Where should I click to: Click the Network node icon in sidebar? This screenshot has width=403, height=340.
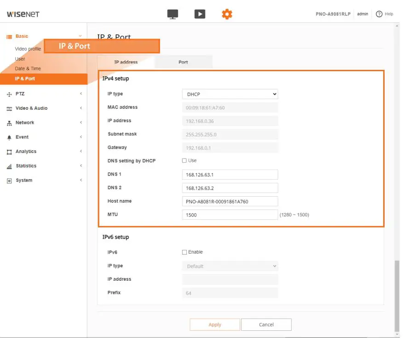tap(9, 122)
